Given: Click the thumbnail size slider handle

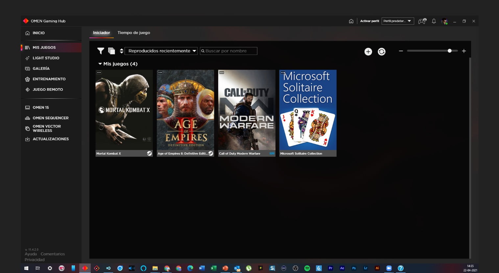Looking at the screenshot, I should [449, 51].
